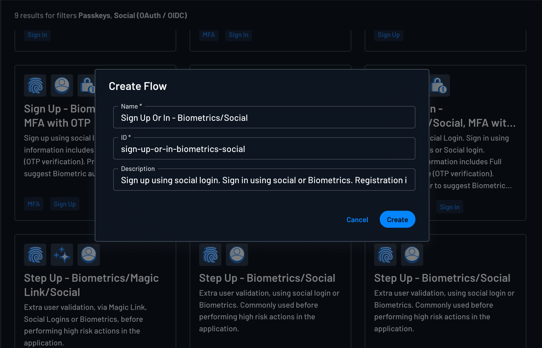Select the fingerprint Biometrics icon on Sign Up card

(x=35, y=85)
